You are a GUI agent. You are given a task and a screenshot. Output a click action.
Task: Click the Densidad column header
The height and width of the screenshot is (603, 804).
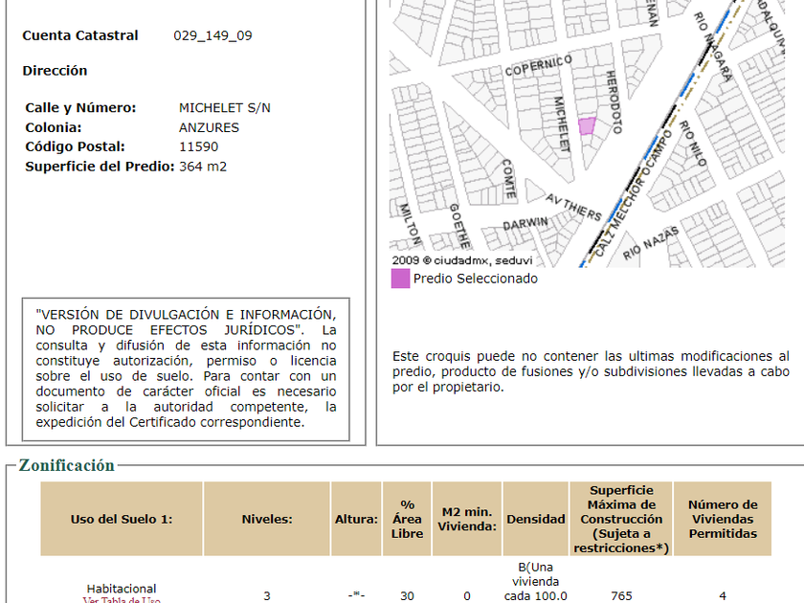pyautogui.click(x=535, y=519)
